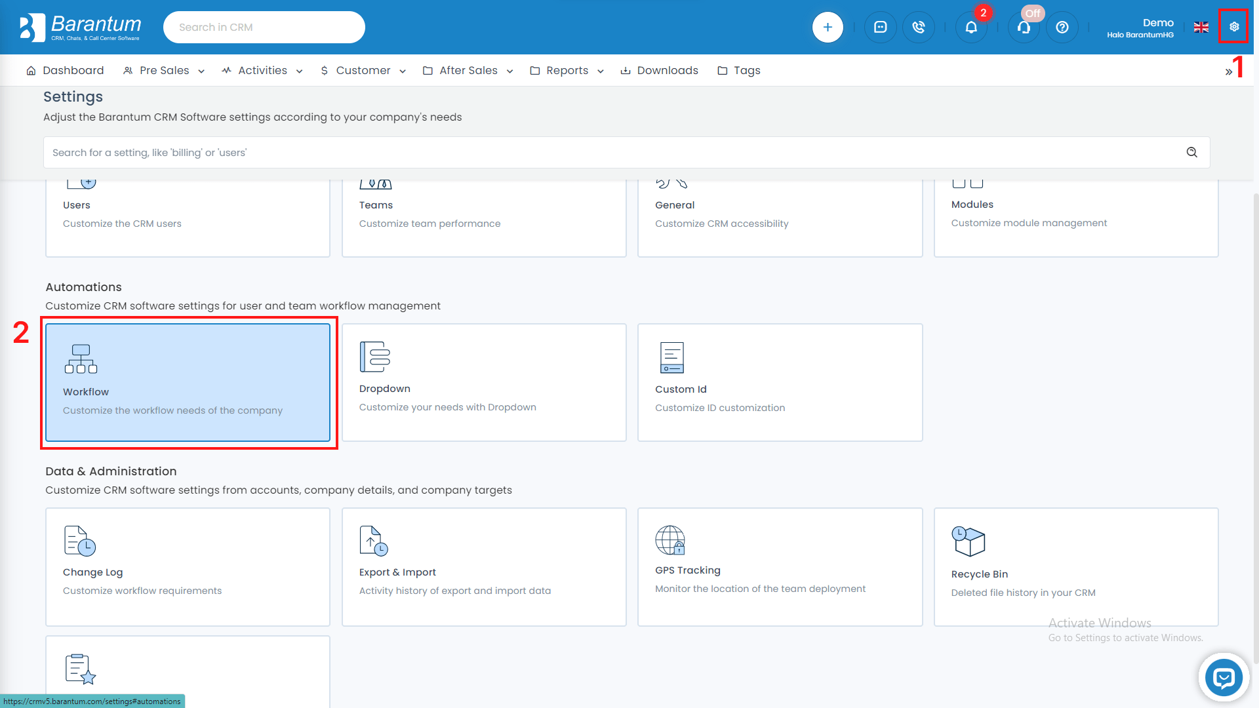Screen dimensions: 1259x708
Task: Click 'Customize the workflow needs of the company'
Action: pyautogui.click(x=172, y=410)
